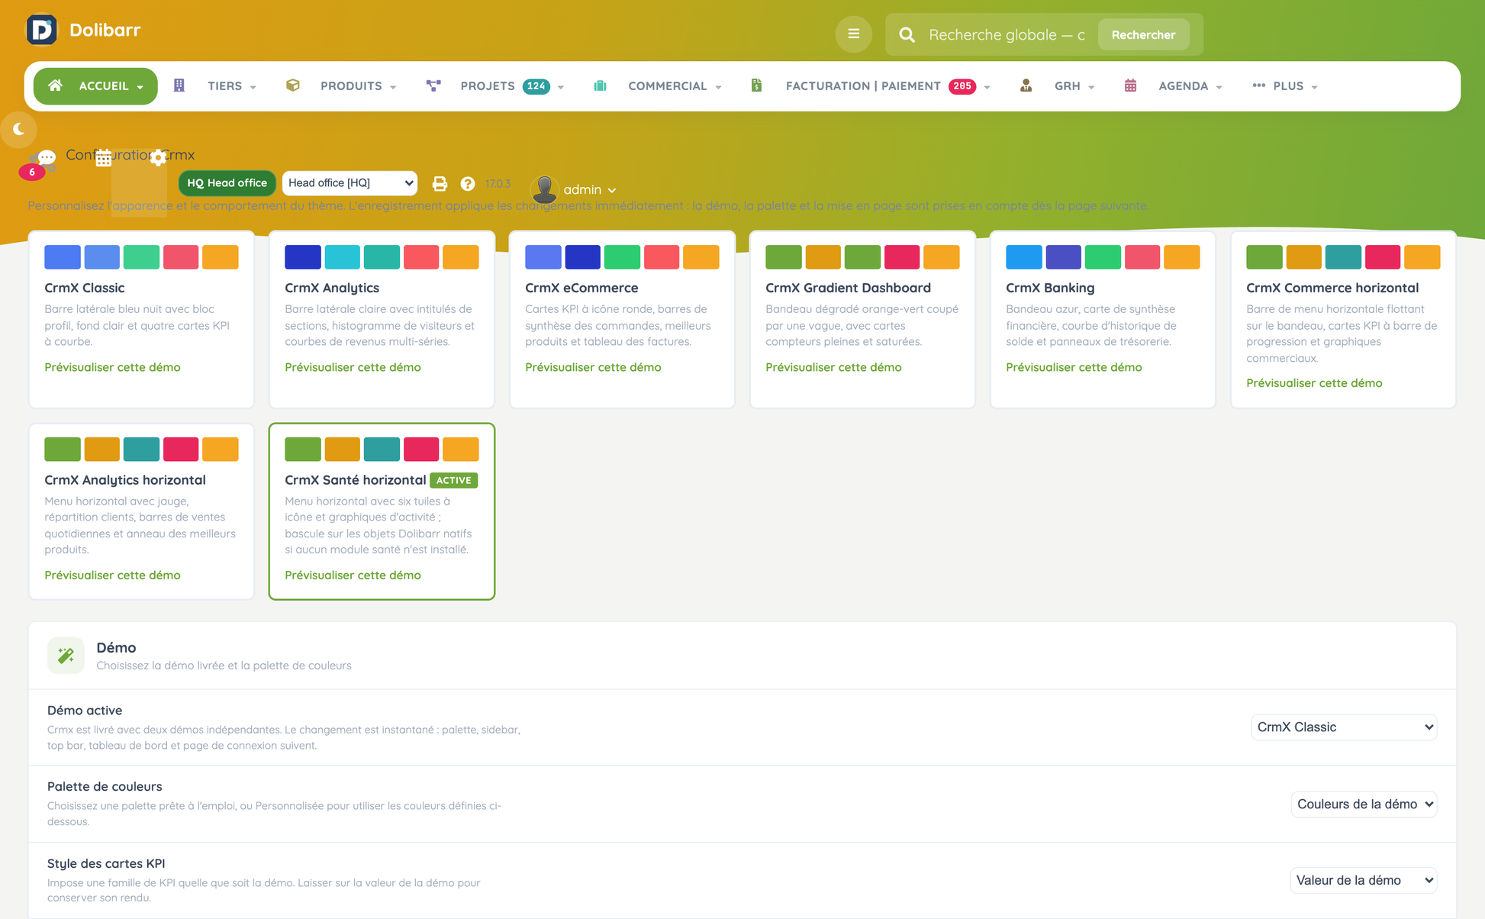Open the Démo active dropdown
1485x919 pixels.
click(1344, 727)
